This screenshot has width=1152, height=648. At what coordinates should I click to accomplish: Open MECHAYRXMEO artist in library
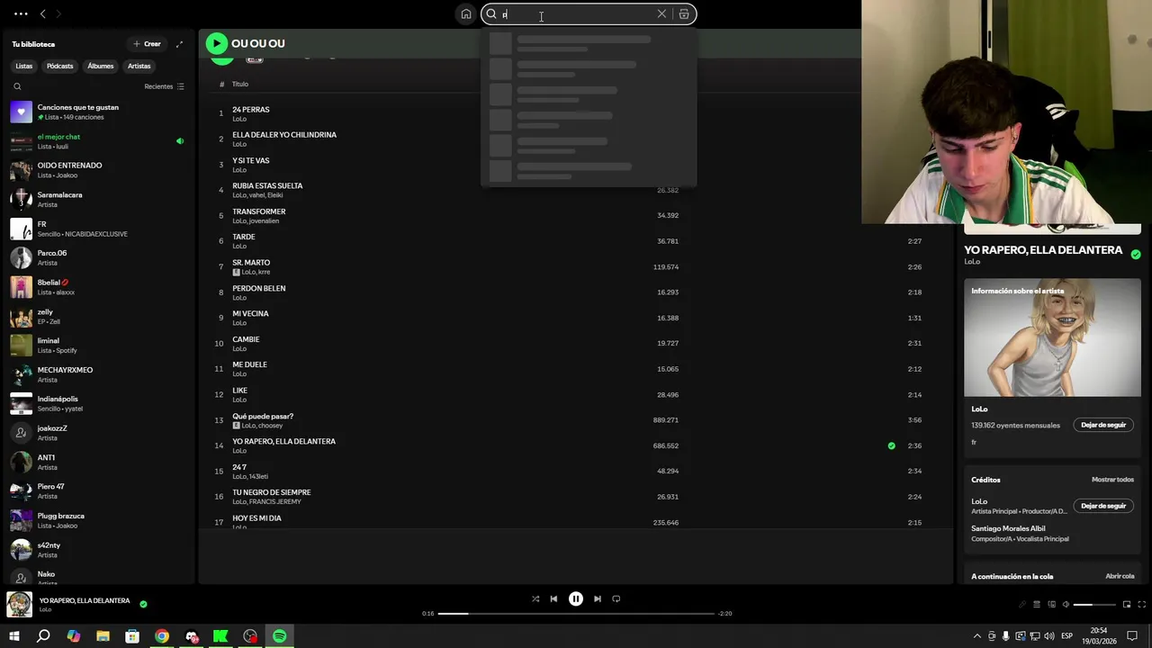(97, 374)
